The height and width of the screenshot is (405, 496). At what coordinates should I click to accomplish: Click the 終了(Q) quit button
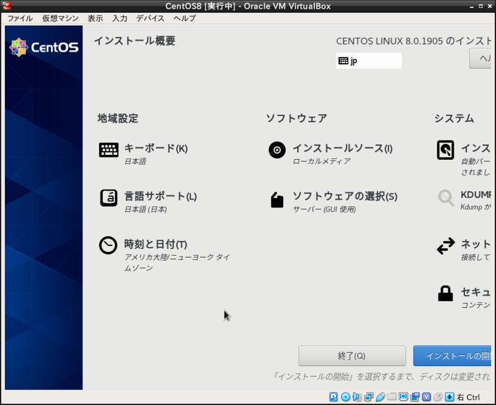click(352, 355)
